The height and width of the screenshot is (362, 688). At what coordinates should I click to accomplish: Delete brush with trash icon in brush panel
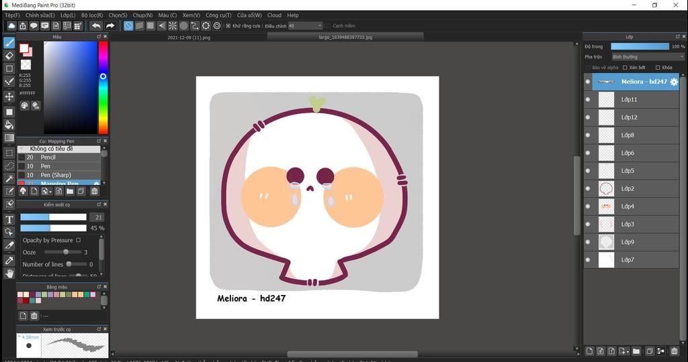(94, 191)
